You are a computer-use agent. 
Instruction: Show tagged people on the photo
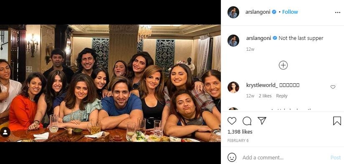pos(5,132)
